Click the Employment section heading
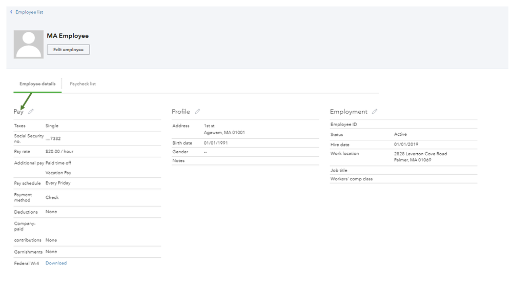 pos(349,112)
